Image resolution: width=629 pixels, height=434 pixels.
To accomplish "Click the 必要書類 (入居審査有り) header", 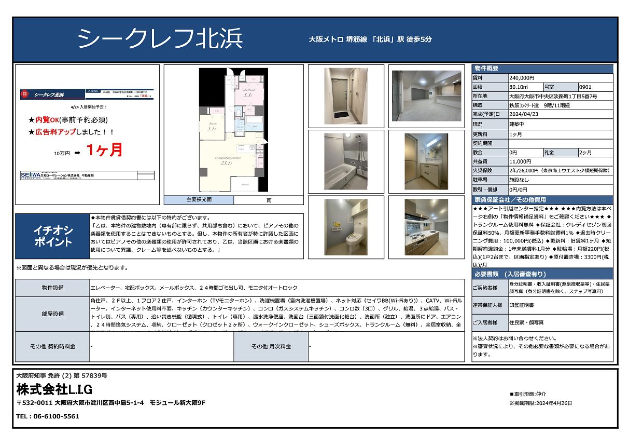I will (542, 274).
